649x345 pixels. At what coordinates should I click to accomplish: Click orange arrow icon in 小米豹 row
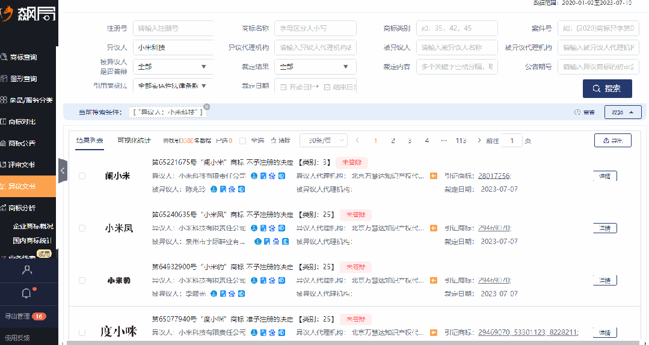pos(433,281)
